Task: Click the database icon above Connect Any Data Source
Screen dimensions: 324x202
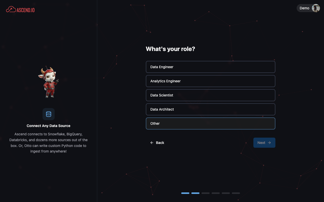Action: (x=48, y=114)
